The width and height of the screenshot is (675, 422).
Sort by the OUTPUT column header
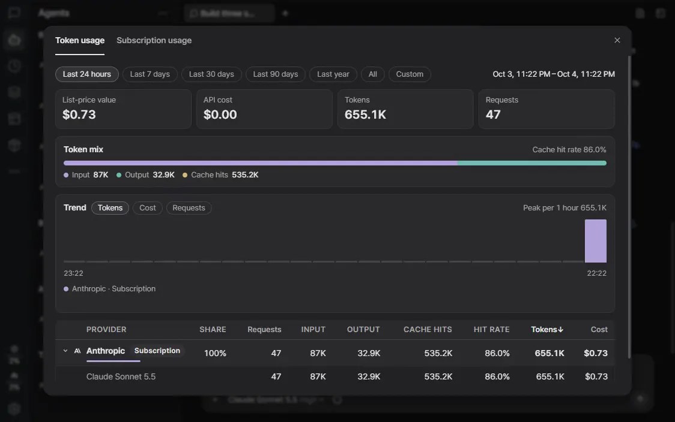[x=363, y=330]
